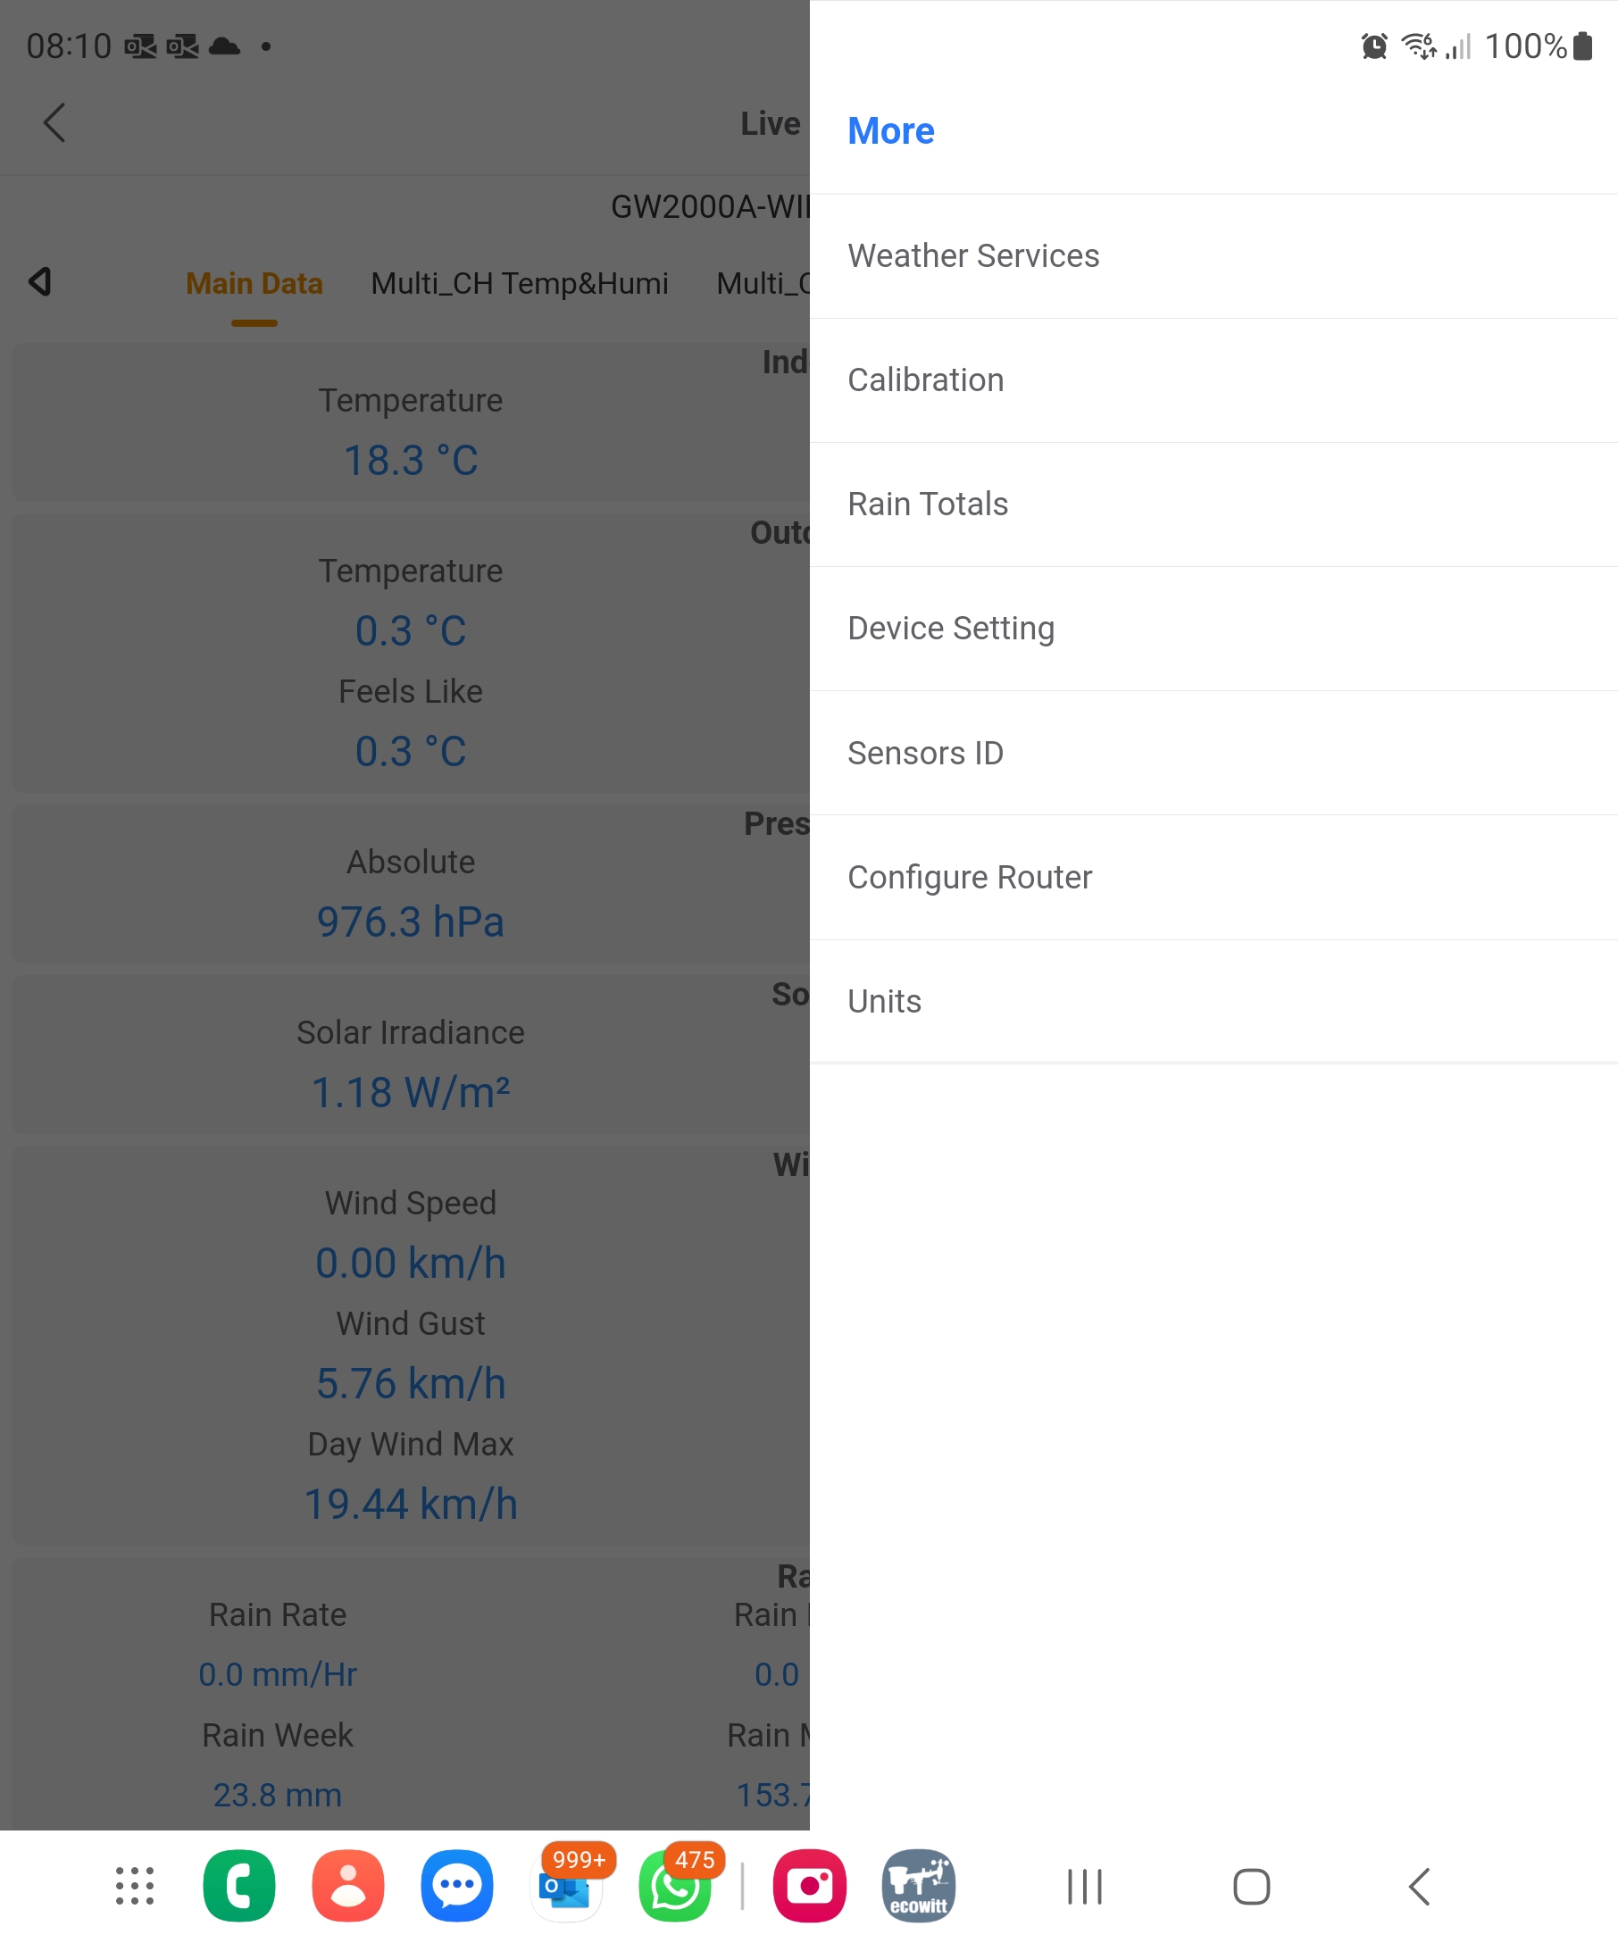Open Weather Services menu entry
The image size is (1618, 1943).
point(973,256)
